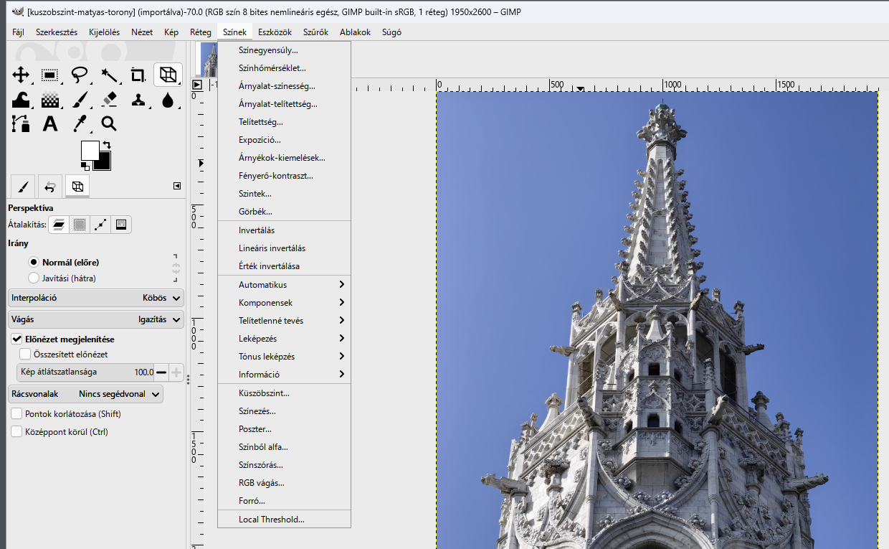The image size is (889, 549).
Task: Select the Crop tool
Action: coord(138,75)
